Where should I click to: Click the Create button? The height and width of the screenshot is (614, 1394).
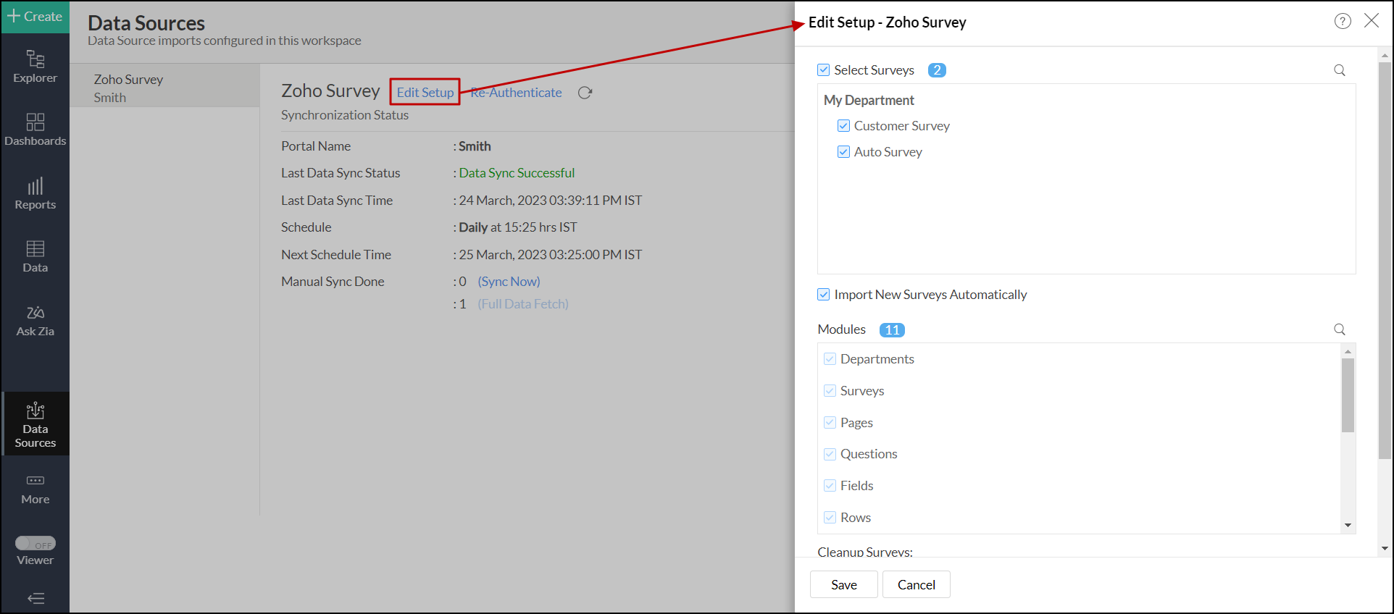click(x=35, y=17)
